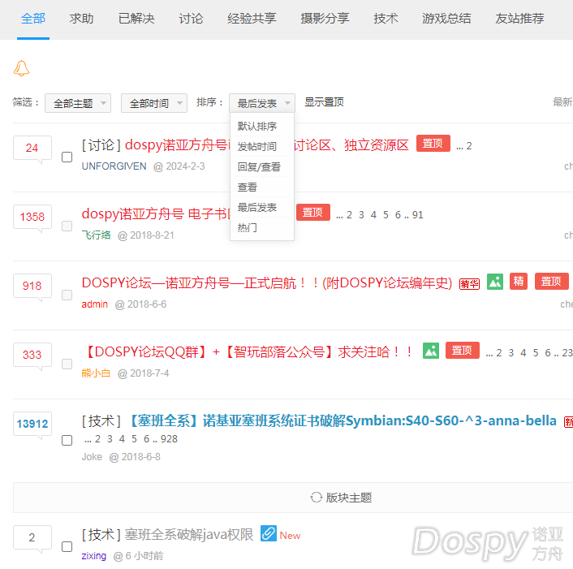
Task: Click the [技术] tag on 塞班全系破解java权限 thread
Action: pyautogui.click(x=101, y=535)
